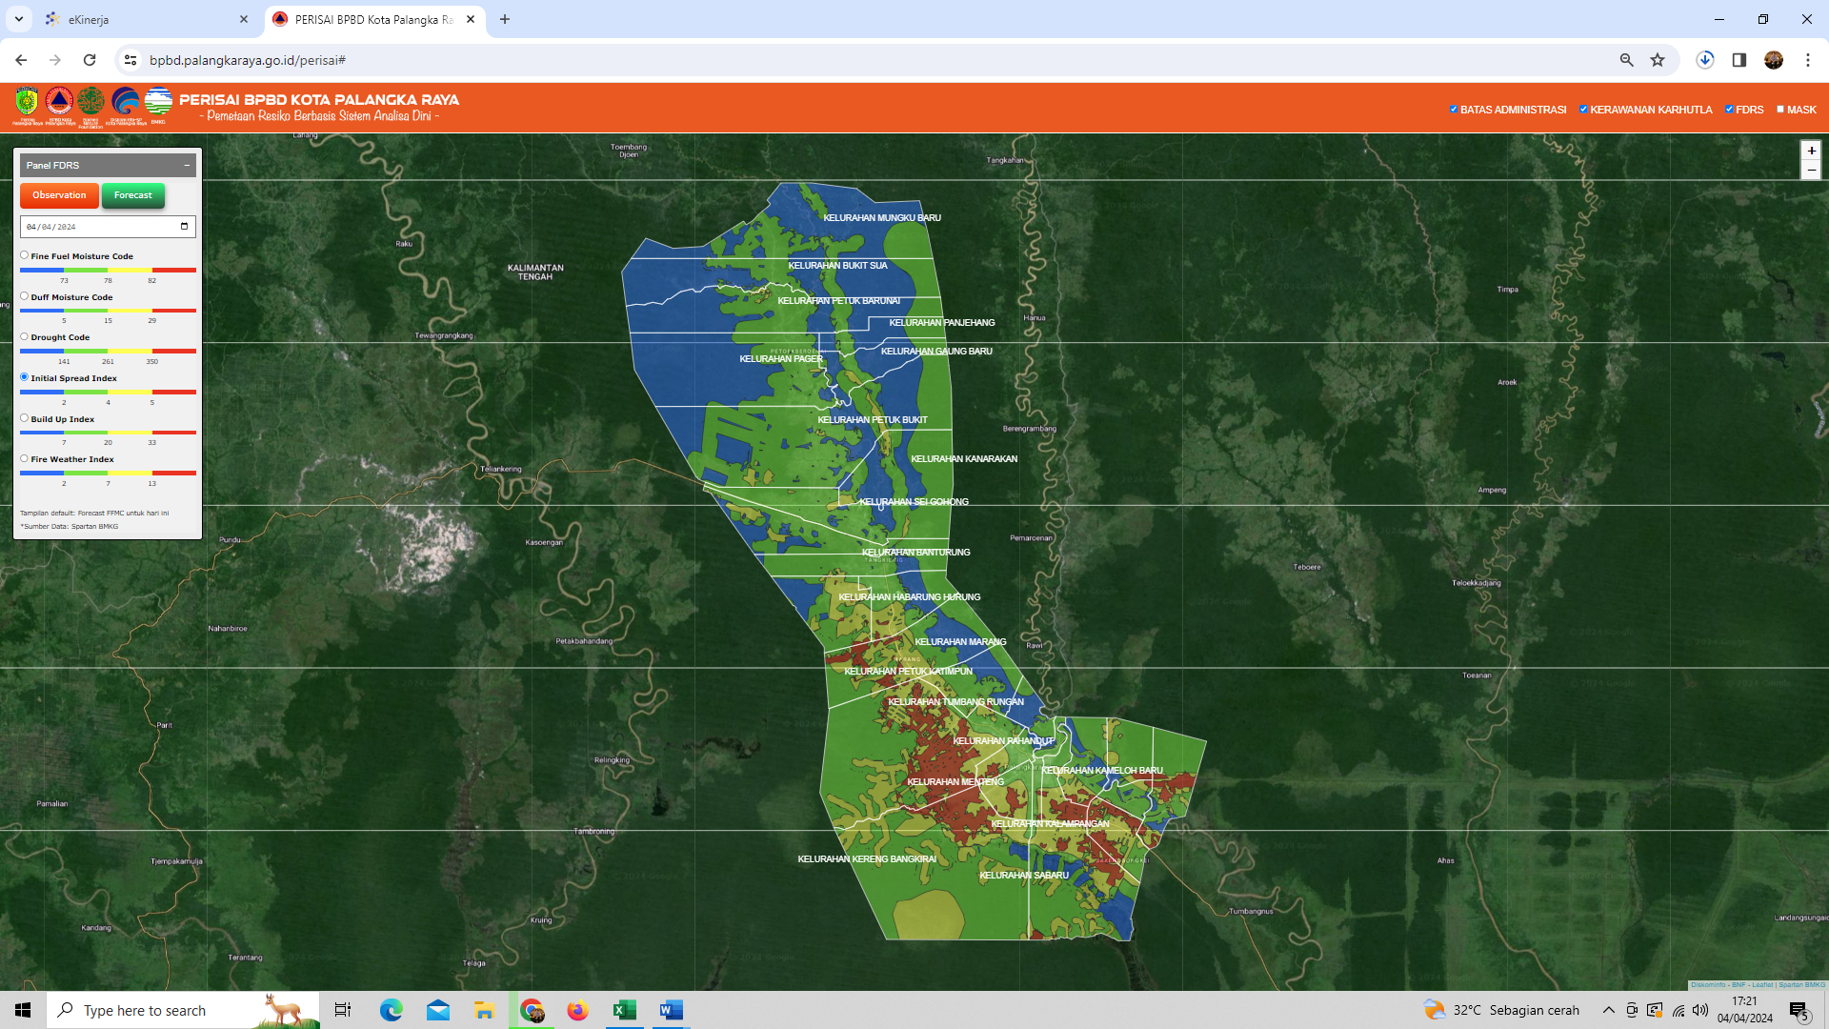Go back to previous page

click(21, 60)
